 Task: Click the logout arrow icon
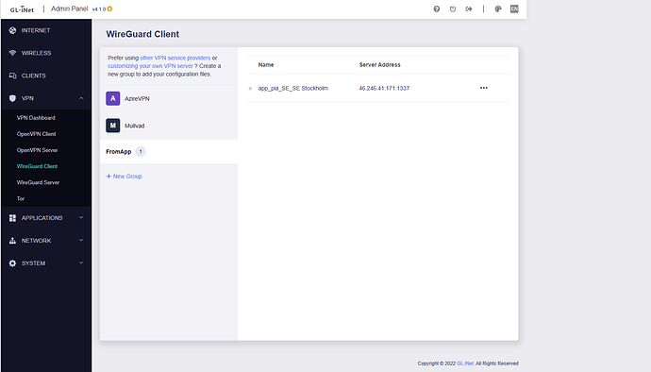[x=469, y=8]
